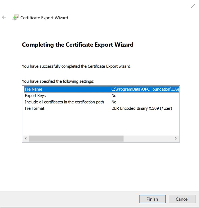Image resolution: width=199 pixels, height=208 pixels.
Task: Click the left scroll arrow of the settings list
Action: tap(25, 139)
